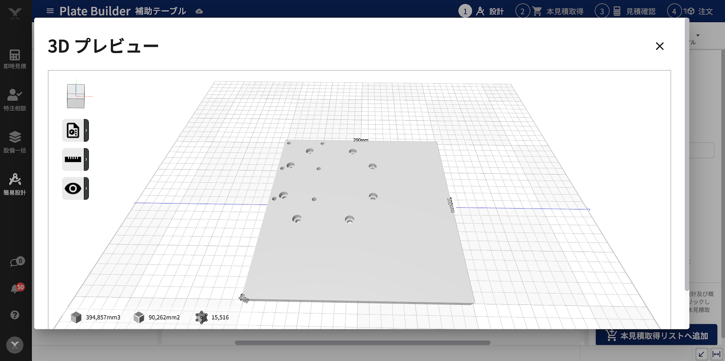The height and width of the screenshot is (361, 725).
Task: Open the chat messages icon
Action: [17, 262]
